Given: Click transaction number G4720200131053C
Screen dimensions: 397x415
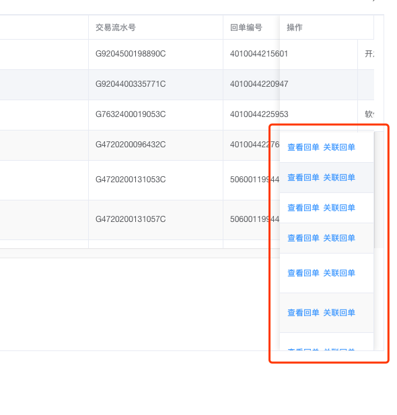Looking at the screenshot, I should pos(131,180).
